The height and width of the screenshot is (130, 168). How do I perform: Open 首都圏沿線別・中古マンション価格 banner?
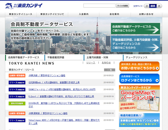click(x=139, y=120)
